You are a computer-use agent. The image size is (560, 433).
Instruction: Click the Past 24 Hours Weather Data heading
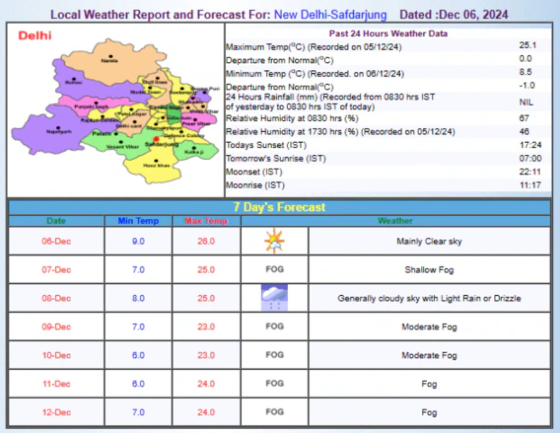(x=388, y=33)
